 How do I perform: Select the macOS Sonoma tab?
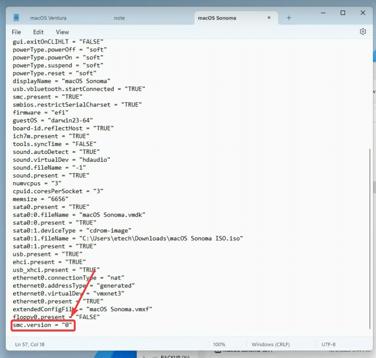[217, 18]
